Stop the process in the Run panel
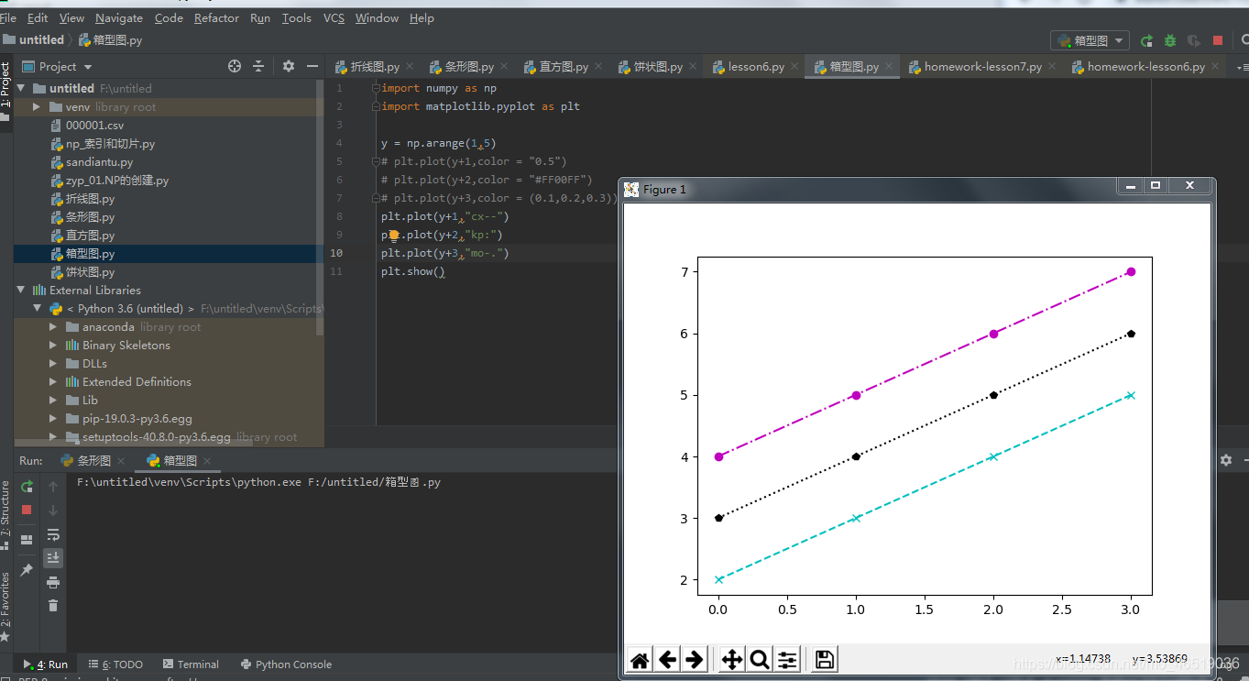Screen dimensions: 1249x681 click(x=27, y=510)
